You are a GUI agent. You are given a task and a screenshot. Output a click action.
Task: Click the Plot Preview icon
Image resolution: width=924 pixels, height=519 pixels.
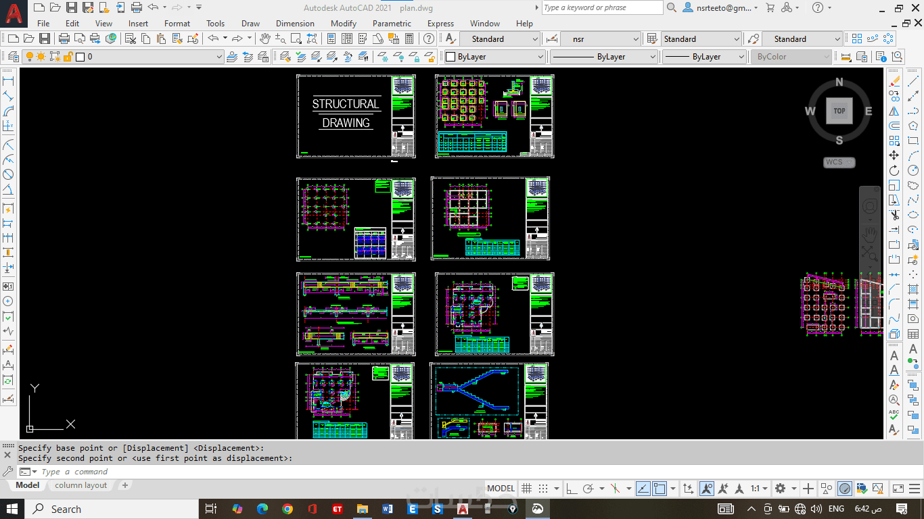[79, 39]
